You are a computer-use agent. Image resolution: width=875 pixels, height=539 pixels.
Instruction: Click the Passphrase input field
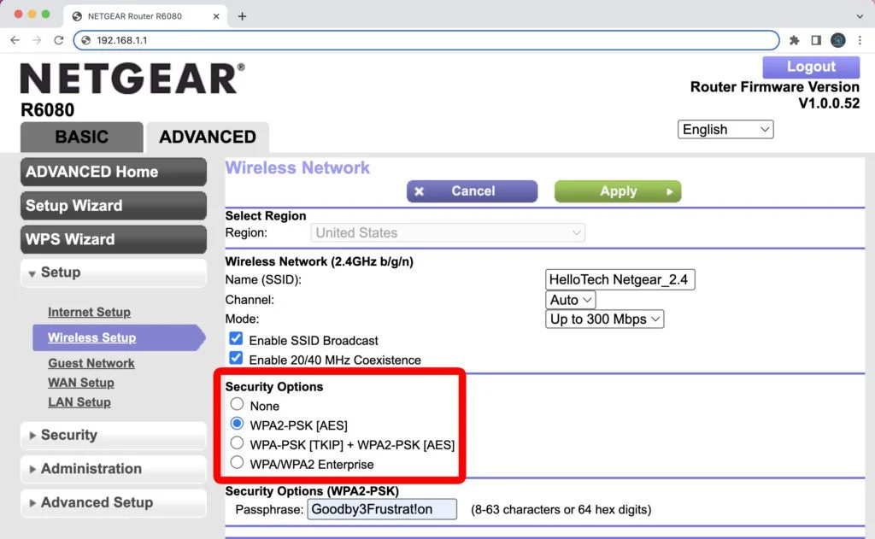(x=382, y=509)
